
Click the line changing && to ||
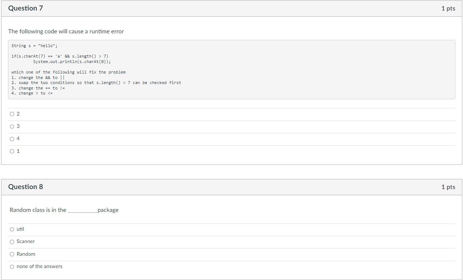[38, 77]
